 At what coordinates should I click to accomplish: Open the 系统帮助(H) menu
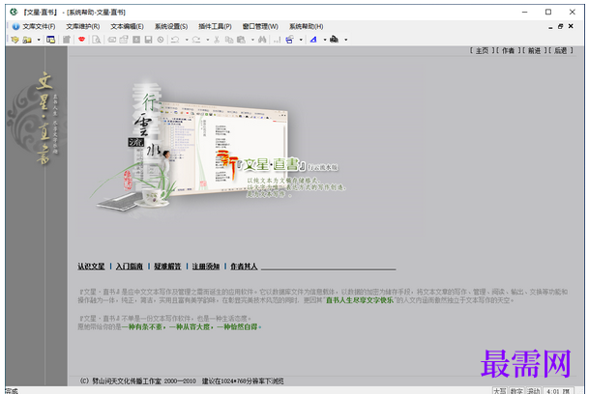click(307, 26)
